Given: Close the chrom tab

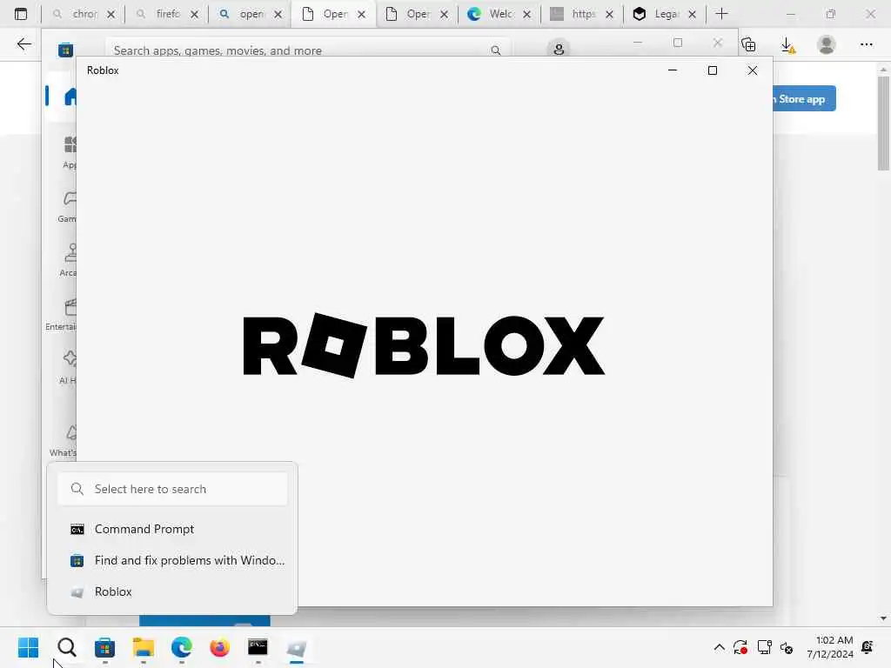Looking at the screenshot, I should [x=111, y=14].
